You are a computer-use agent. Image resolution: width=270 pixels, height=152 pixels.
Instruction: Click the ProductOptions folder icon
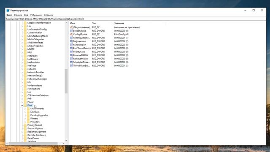pos(25,128)
